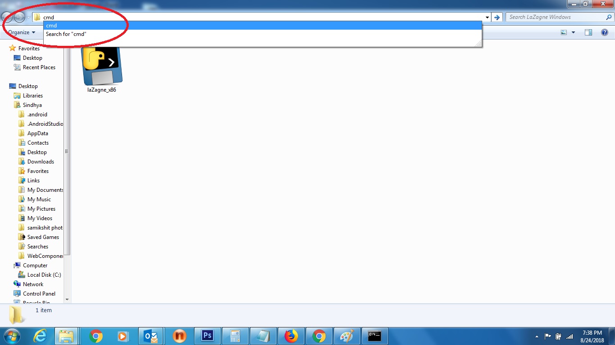Select Computer in the navigation pane
This screenshot has height=345, width=615.
point(35,265)
